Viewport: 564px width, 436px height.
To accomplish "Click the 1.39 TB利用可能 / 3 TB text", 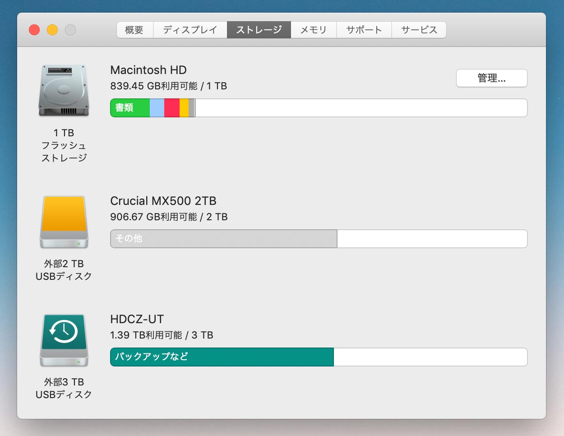I will pos(162,335).
